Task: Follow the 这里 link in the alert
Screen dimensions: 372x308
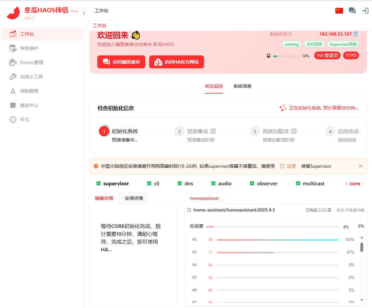Action: click(x=288, y=166)
